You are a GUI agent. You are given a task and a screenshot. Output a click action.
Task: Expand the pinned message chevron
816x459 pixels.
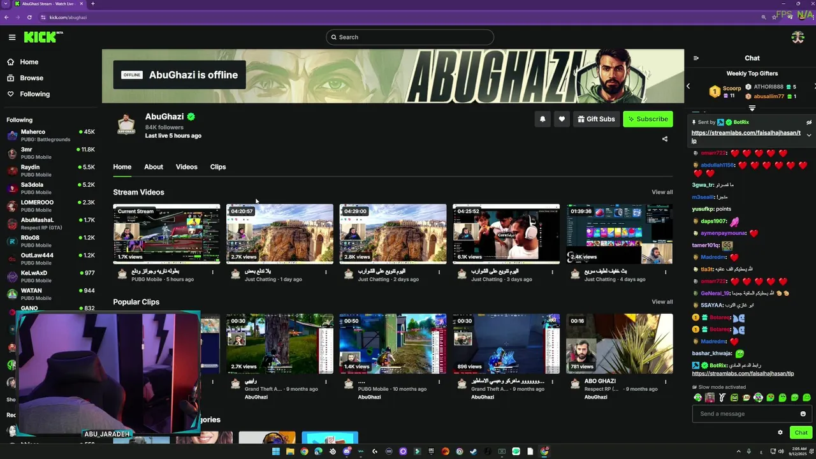tap(809, 135)
